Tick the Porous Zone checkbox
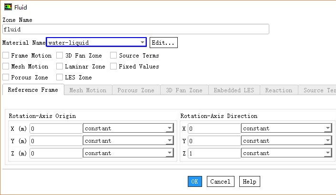Screen dimensions: 336x195 tap(6, 77)
